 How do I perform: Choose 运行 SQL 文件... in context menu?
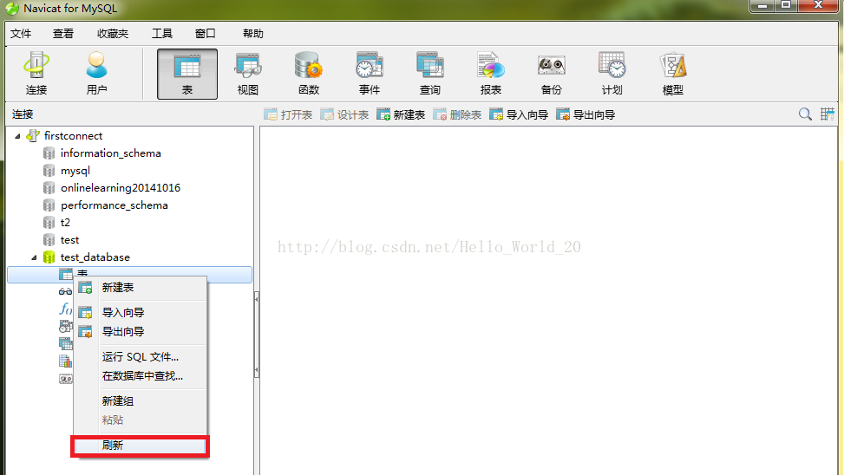tap(140, 356)
